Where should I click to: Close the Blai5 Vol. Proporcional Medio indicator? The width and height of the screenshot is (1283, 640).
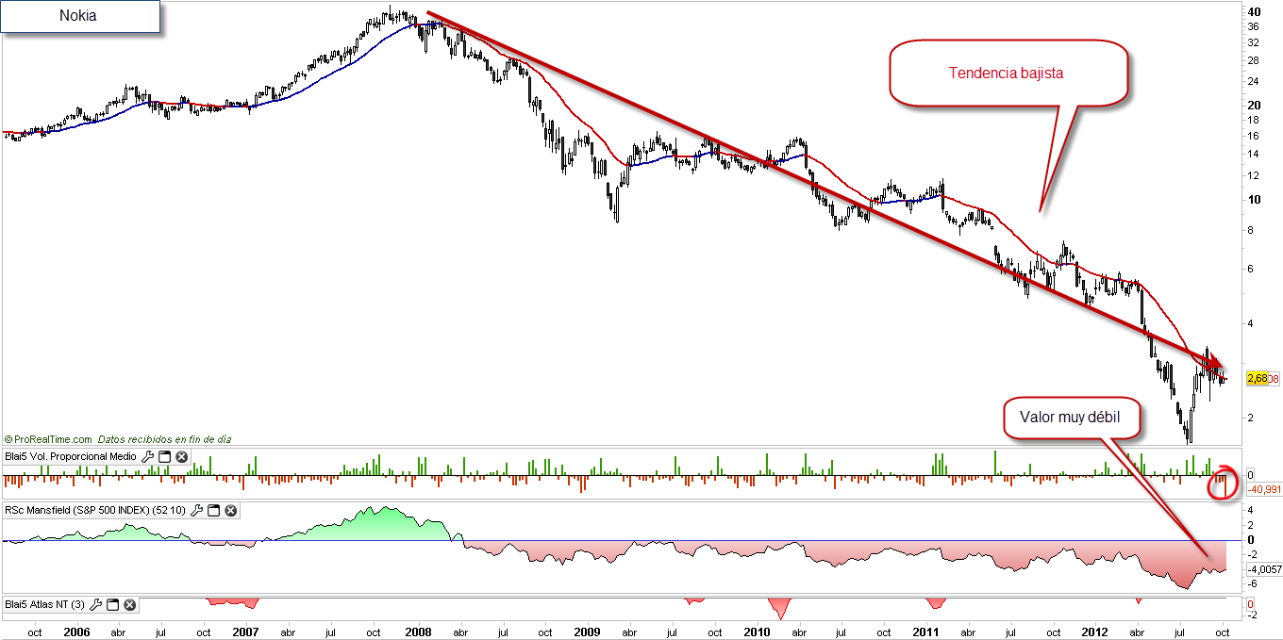181,457
